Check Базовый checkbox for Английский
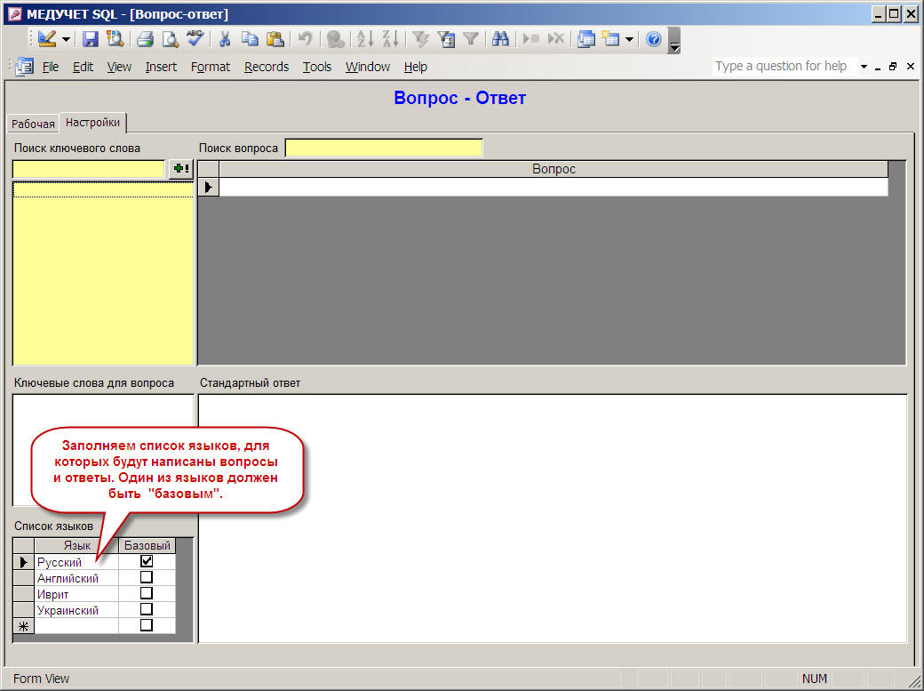The width and height of the screenshot is (924, 691). pos(147,577)
